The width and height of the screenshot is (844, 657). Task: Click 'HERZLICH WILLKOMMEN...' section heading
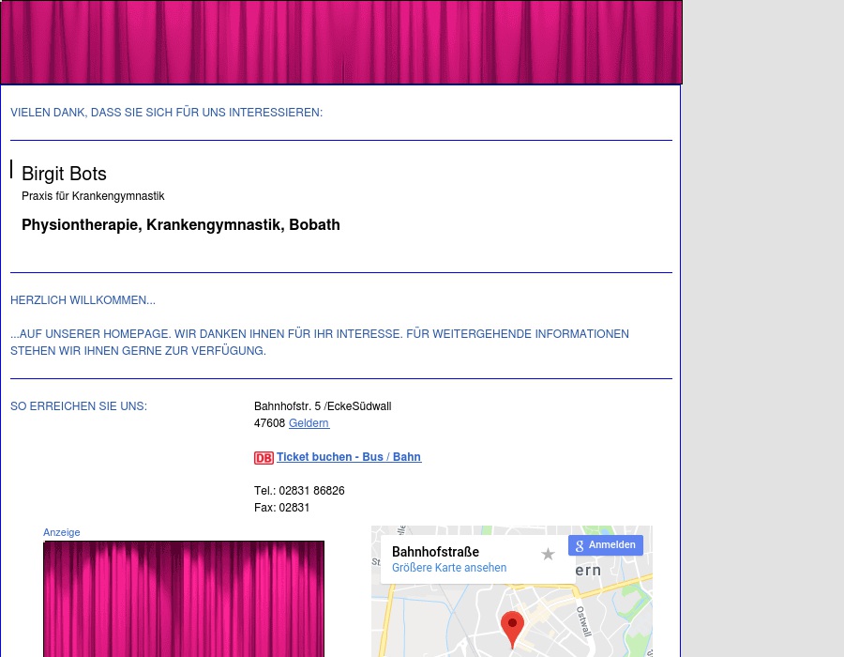83,300
